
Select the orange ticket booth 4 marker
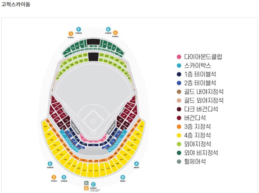[115, 33]
